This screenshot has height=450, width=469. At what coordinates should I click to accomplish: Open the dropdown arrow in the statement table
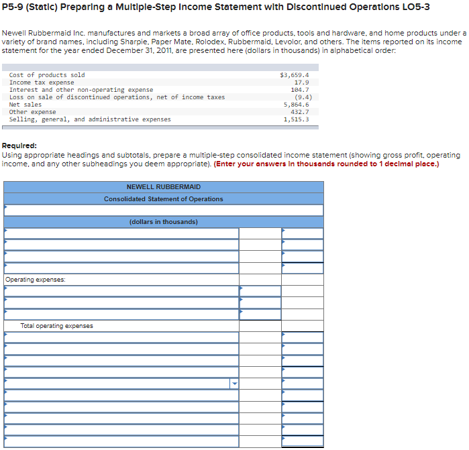pos(235,384)
